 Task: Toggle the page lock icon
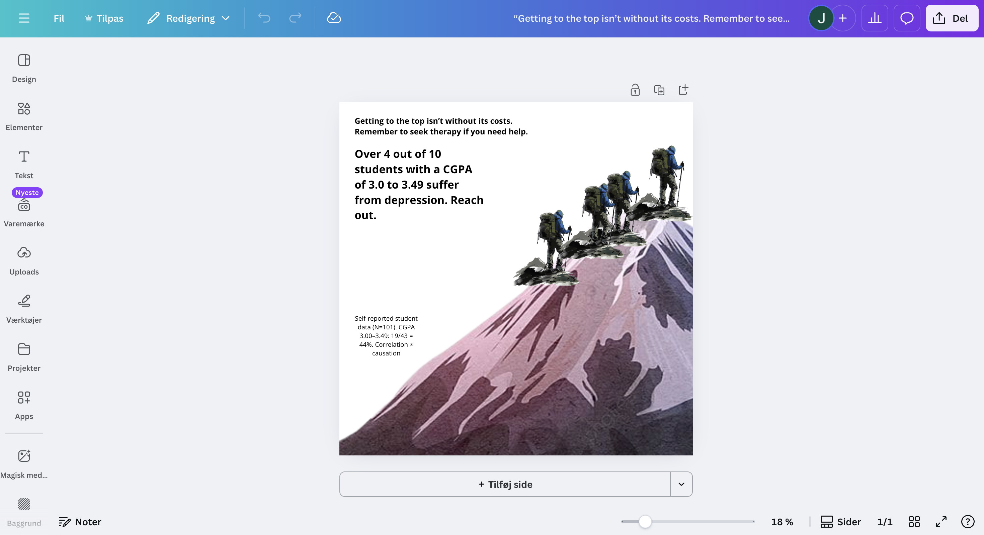pos(635,90)
